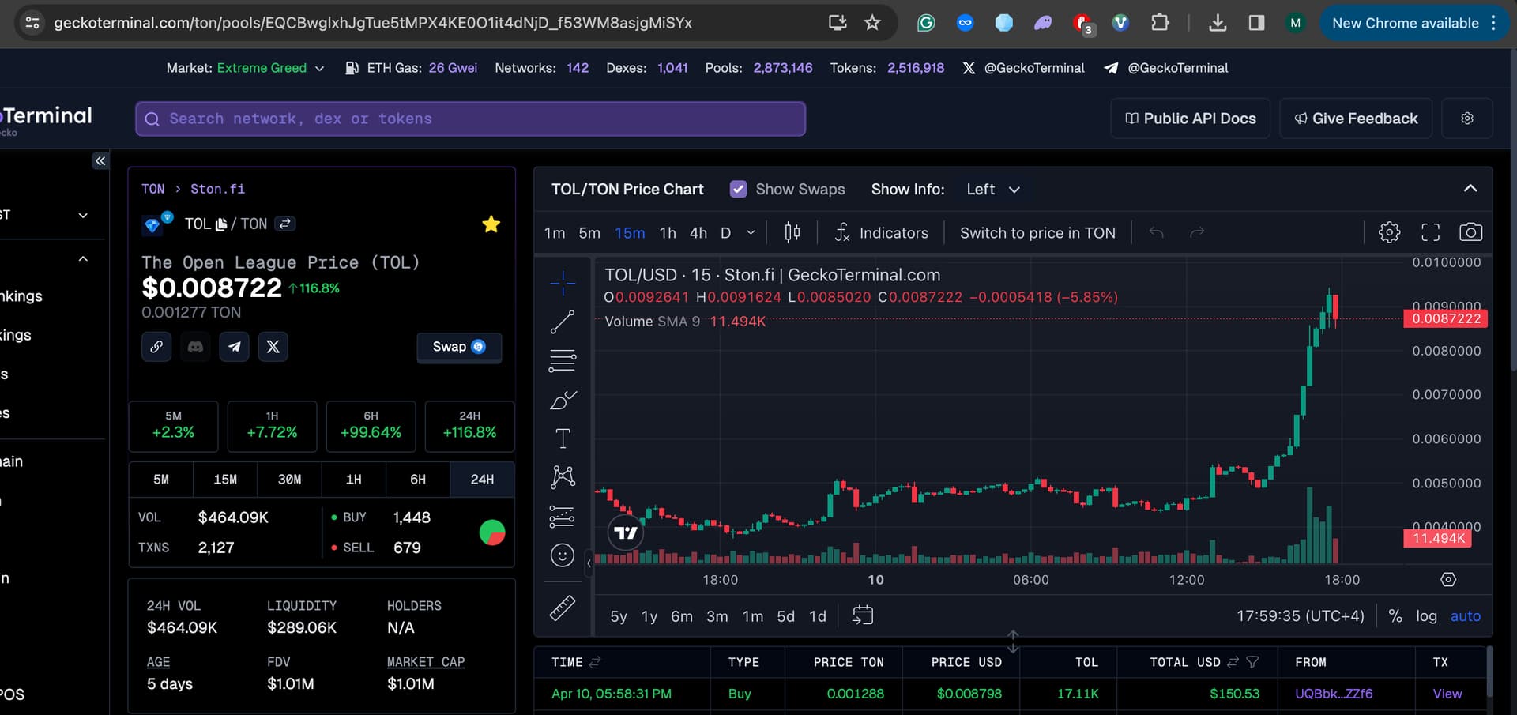1517x715 pixels.
Task: Expand more chart interval options
Action: tap(751, 232)
